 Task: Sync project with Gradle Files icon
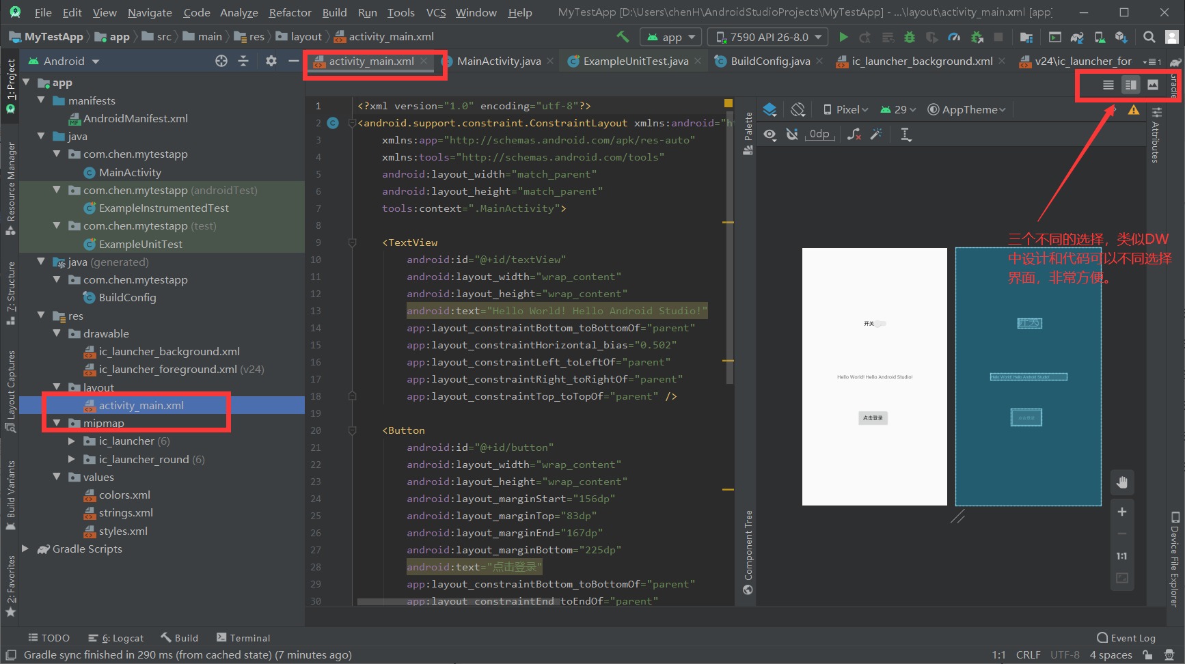[1076, 36]
